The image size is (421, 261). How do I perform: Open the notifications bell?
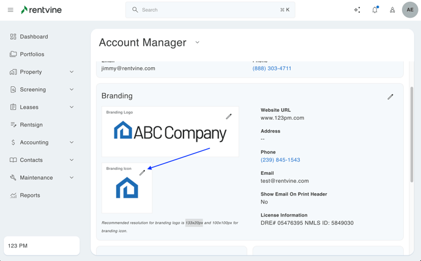click(374, 10)
